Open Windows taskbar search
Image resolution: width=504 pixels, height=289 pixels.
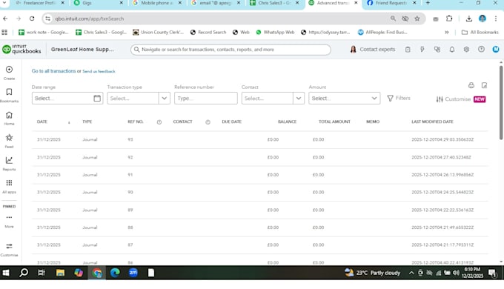(x=24, y=273)
